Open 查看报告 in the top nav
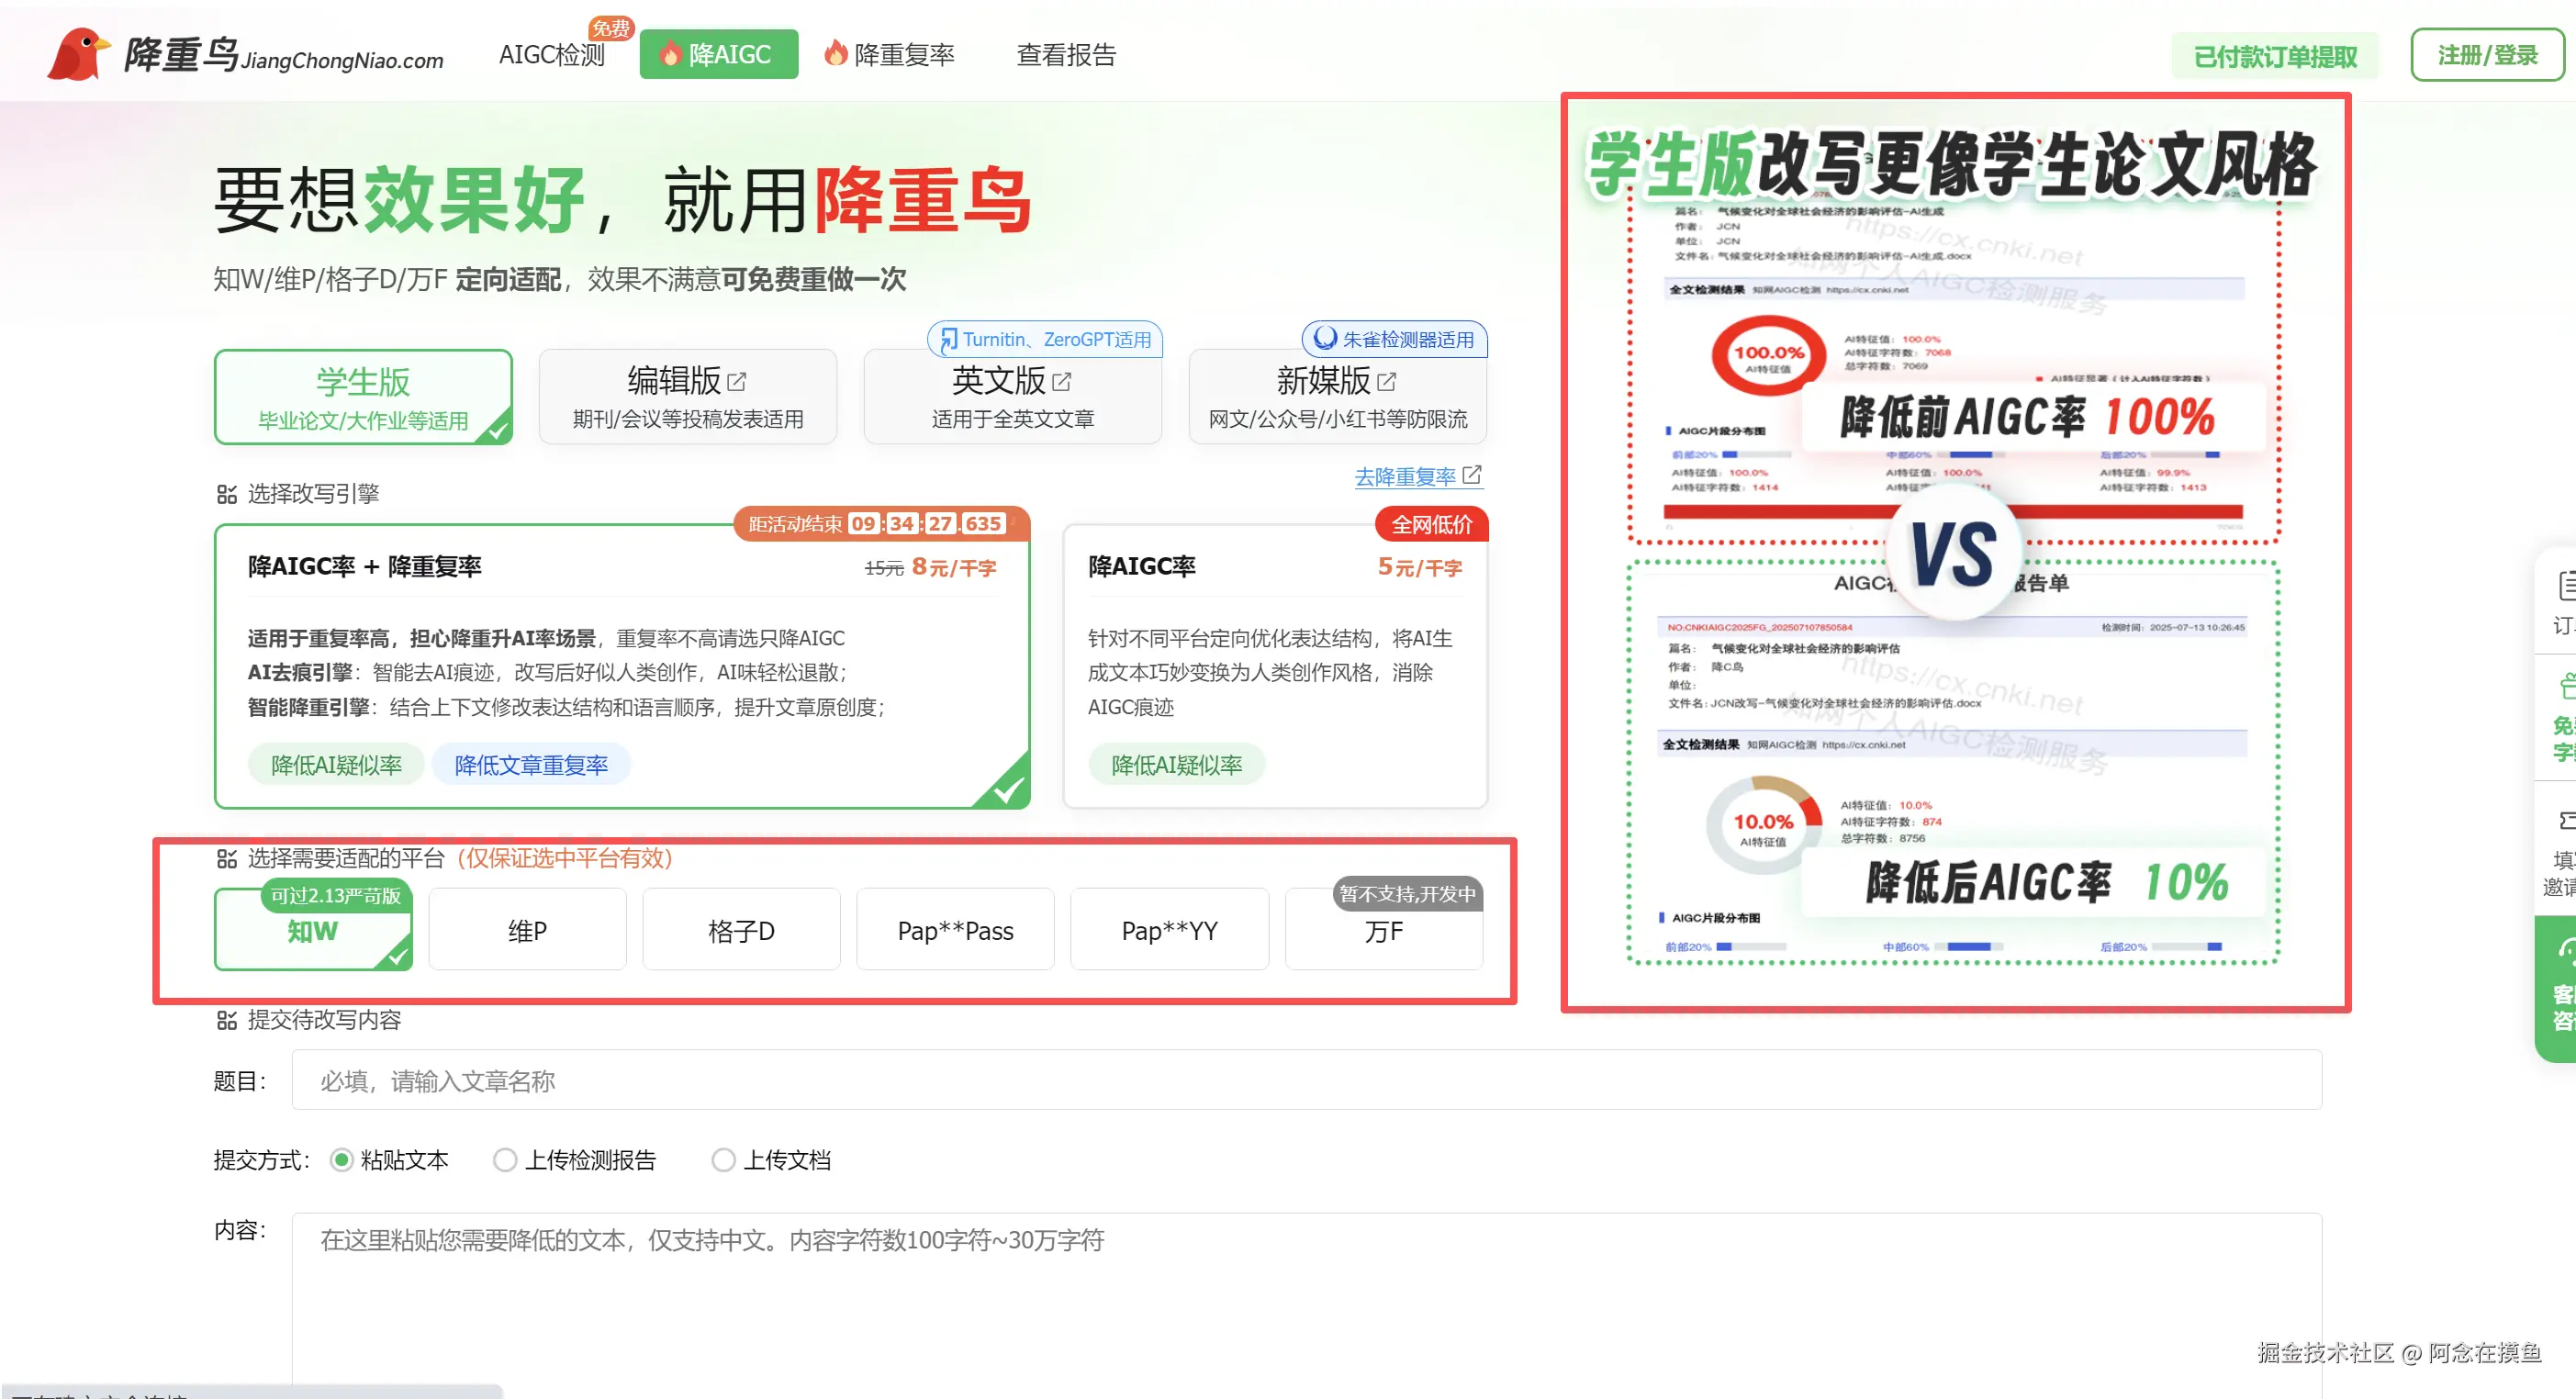This screenshot has width=2576, height=1399. (x=1066, y=55)
